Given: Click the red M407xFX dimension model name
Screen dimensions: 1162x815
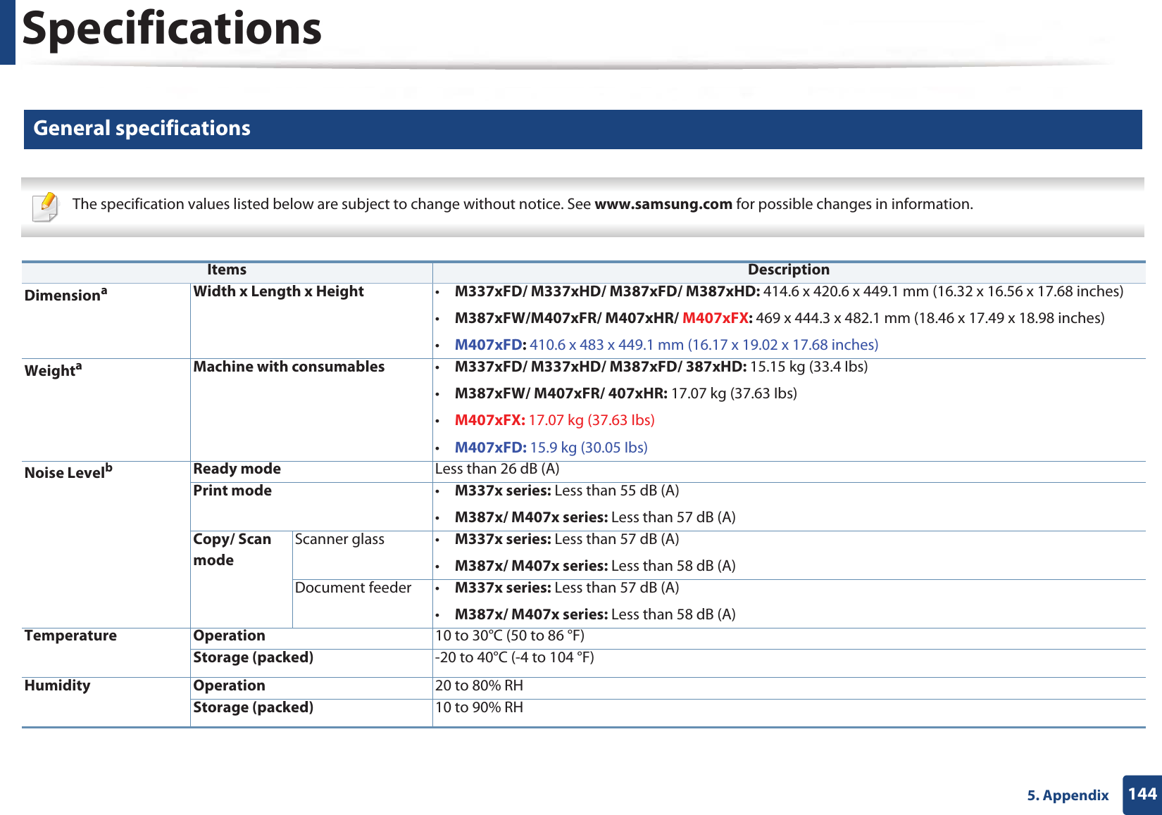Looking at the screenshot, I should [x=716, y=318].
